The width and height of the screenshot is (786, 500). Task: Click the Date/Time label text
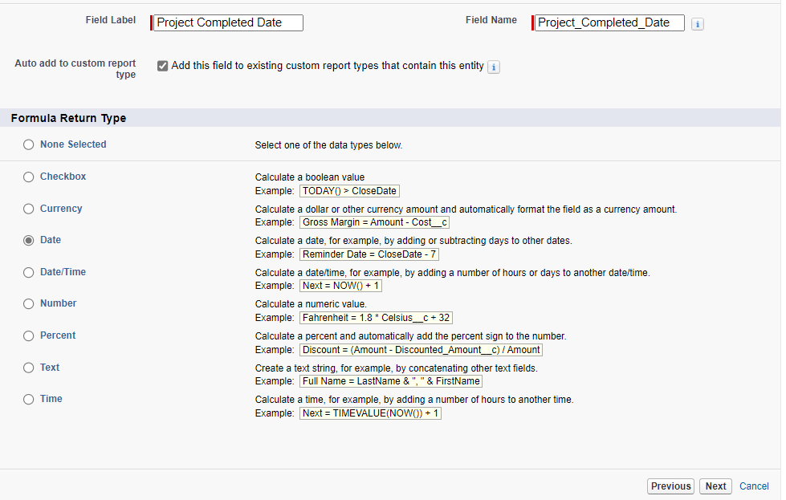(63, 272)
